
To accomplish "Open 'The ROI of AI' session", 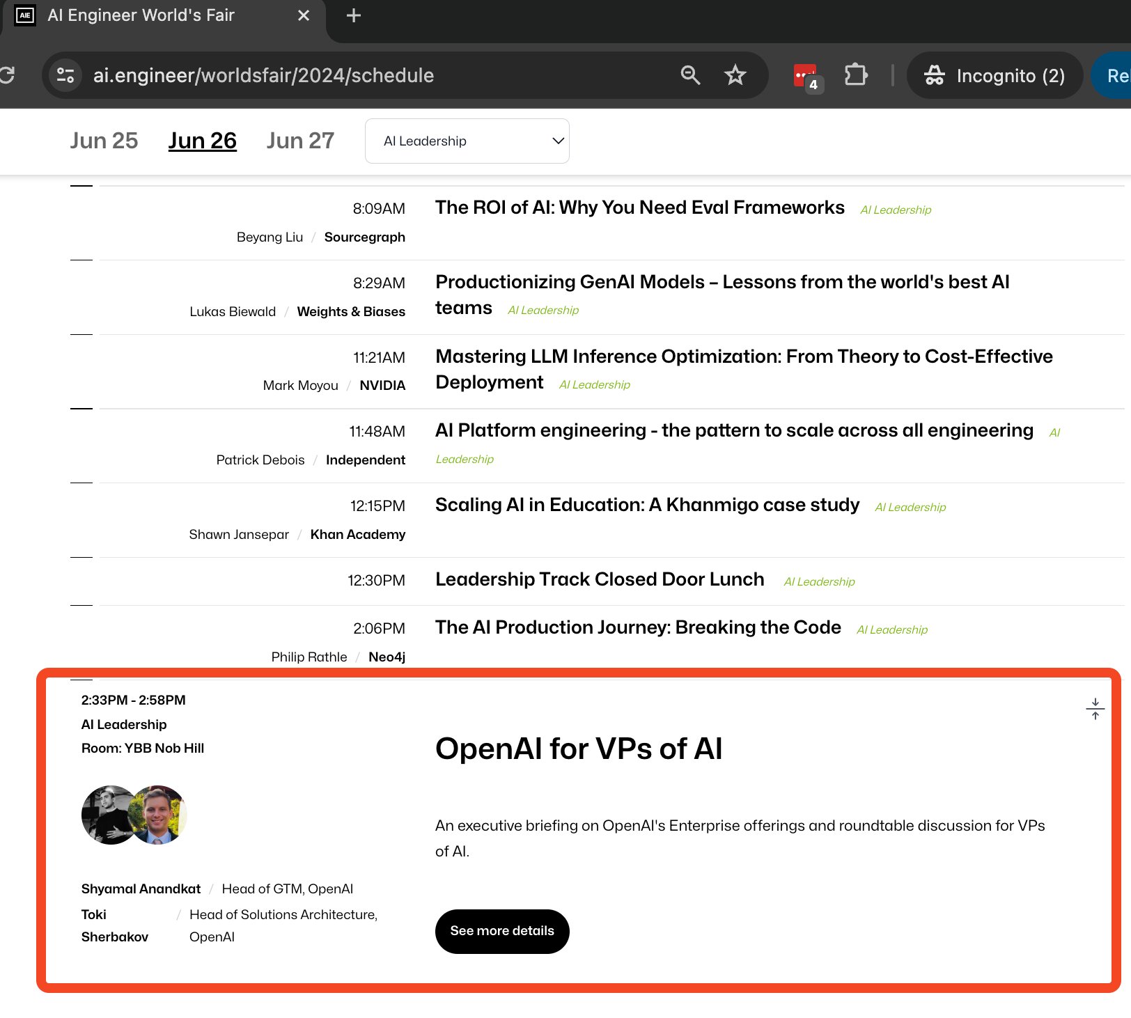I will point(640,207).
